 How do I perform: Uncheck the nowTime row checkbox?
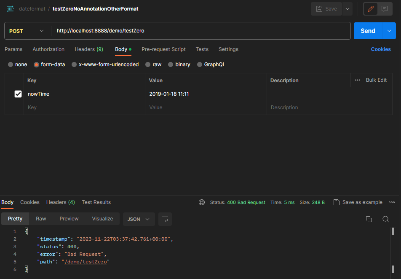tap(18, 94)
